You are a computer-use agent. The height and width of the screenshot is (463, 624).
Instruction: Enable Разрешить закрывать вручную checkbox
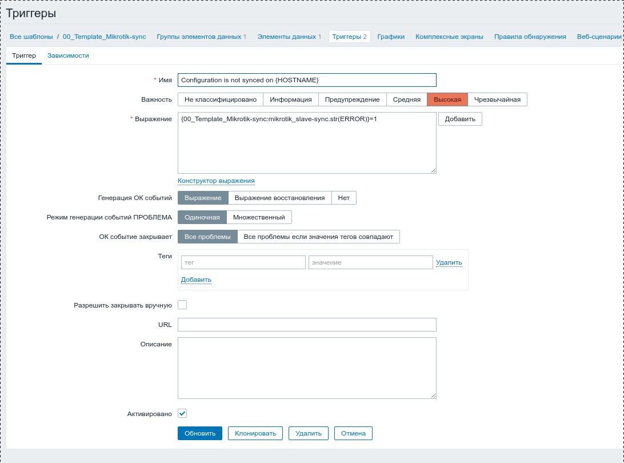tap(182, 305)
